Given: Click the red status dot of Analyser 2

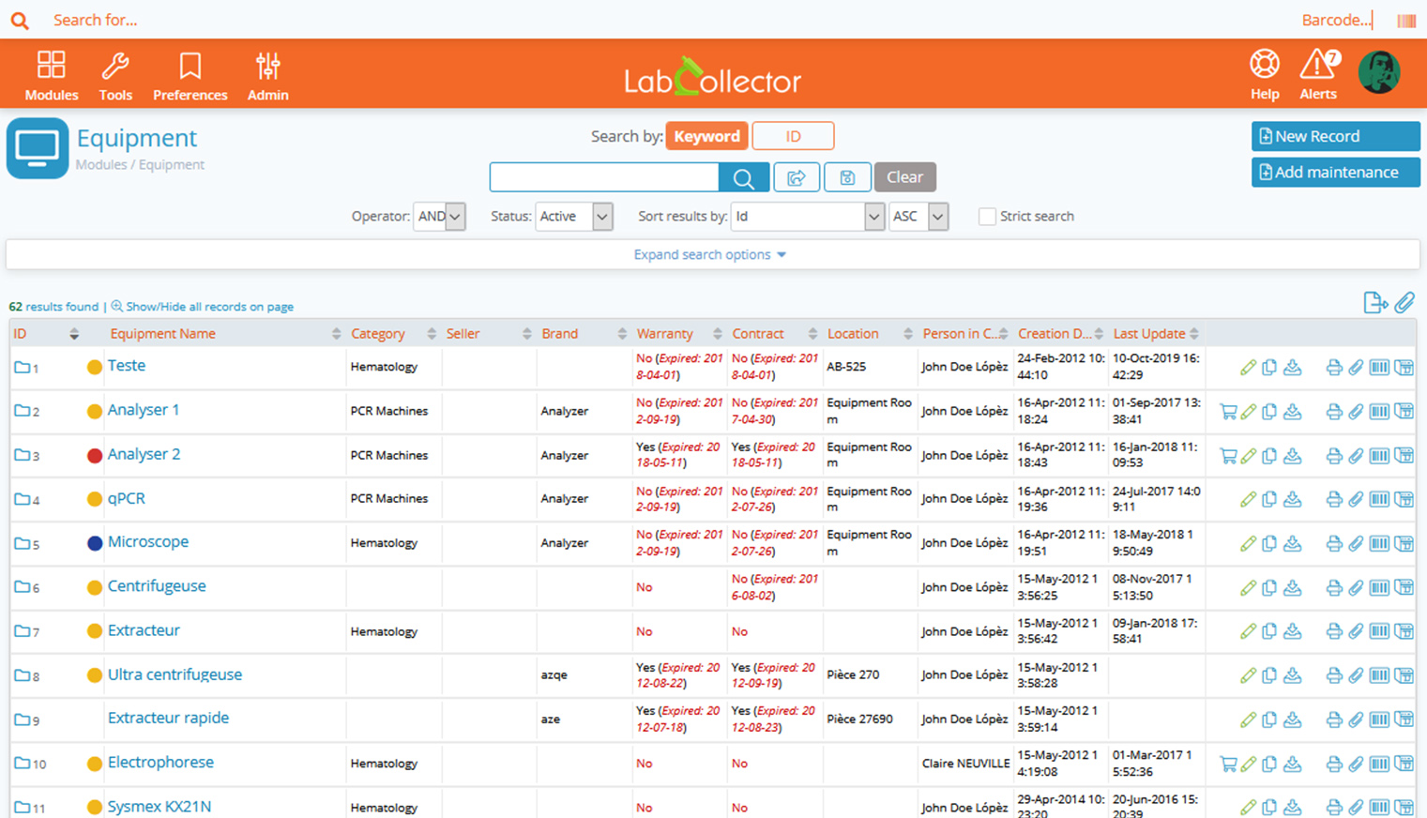Looking at the screenshot, I should pyautogui.click(x=95, y=456).
